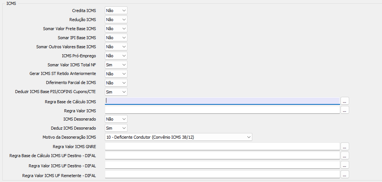Open lookup for Regra Valor ICMS GNRE
382x182 pixels.
tap(345, 146)
